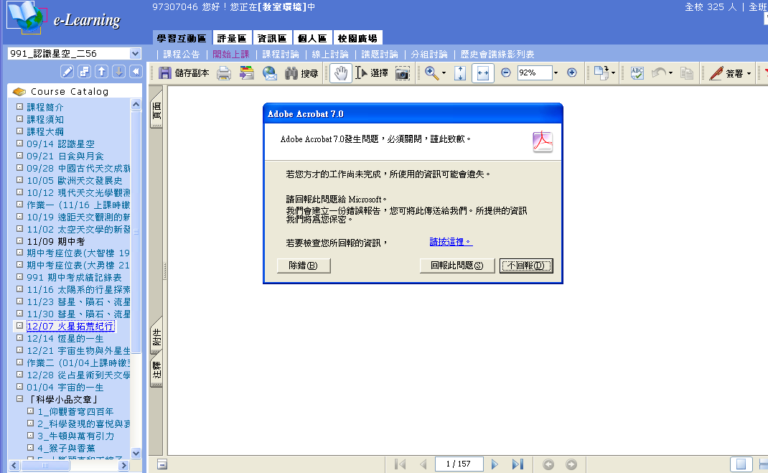Open the rotate page dropdown arrow
The image size is (768, 473).
613,73
